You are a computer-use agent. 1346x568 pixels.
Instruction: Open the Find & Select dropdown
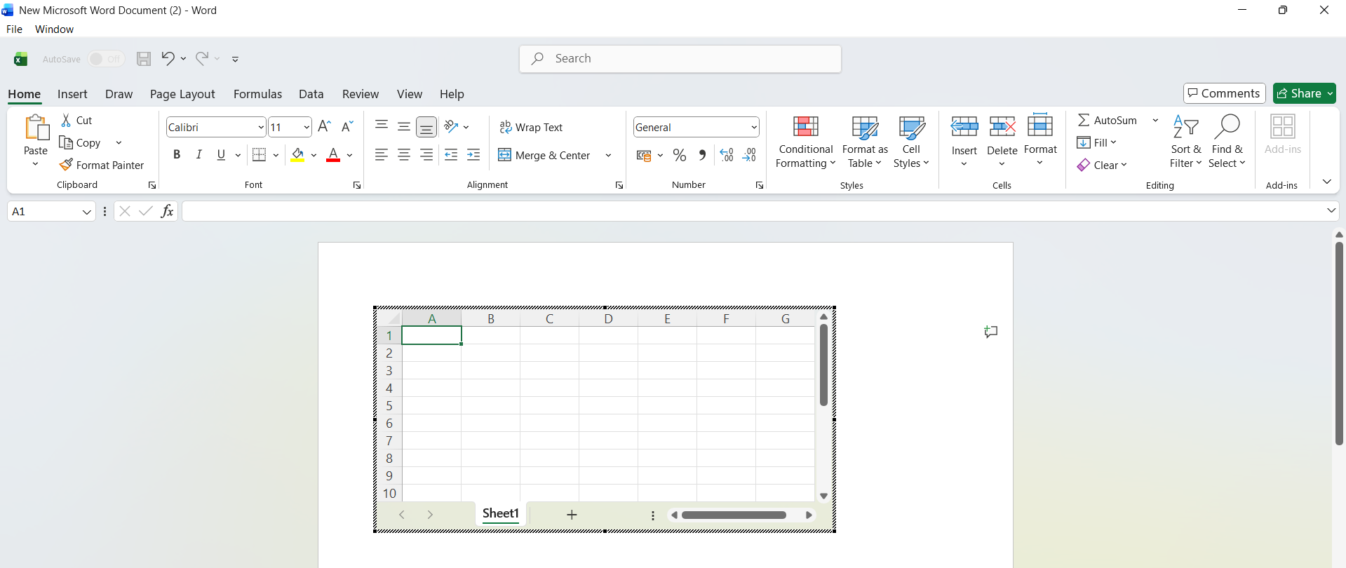point(1227,142)
